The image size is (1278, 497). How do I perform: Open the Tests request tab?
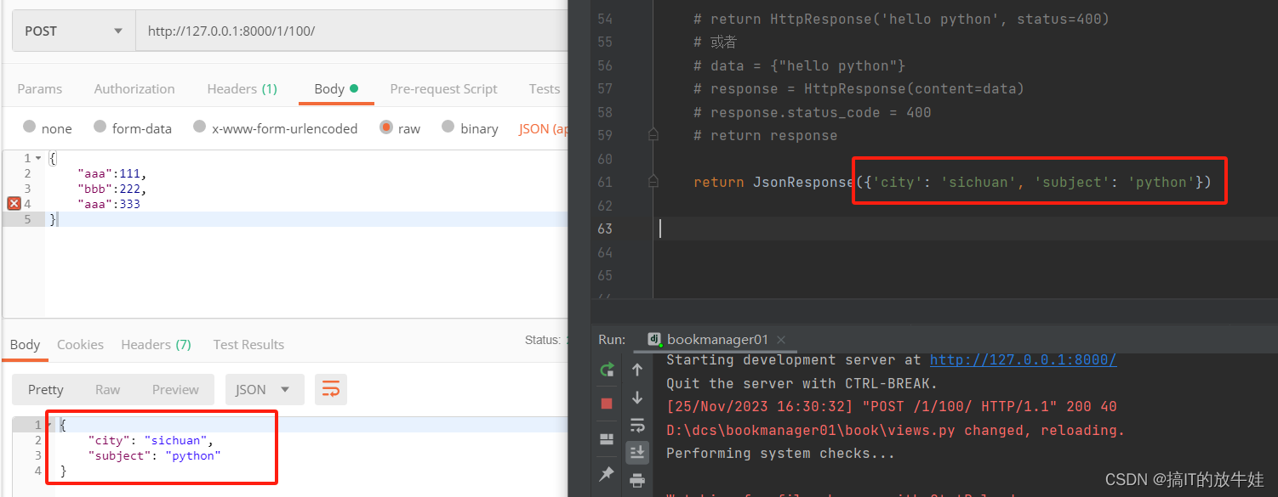pyautogui.click(x=544, y=89)
